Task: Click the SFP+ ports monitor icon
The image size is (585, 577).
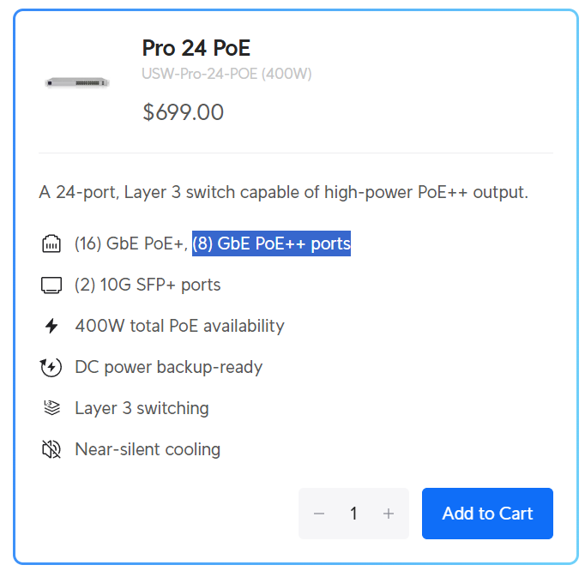Action: 51,285
